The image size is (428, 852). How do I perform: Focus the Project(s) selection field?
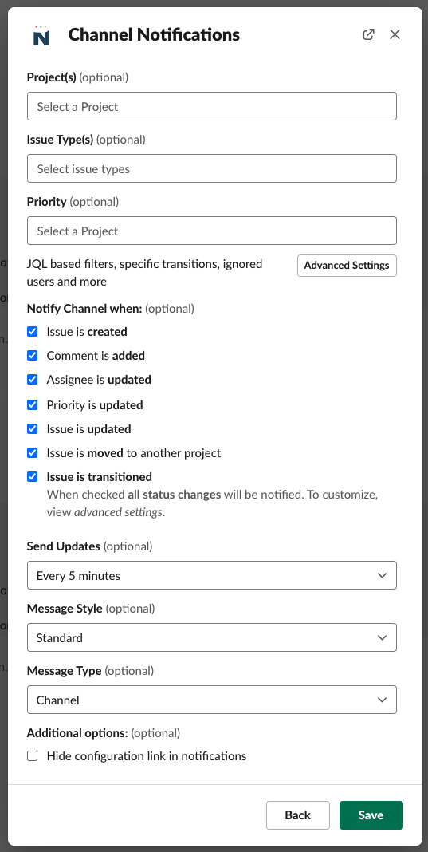212,106
